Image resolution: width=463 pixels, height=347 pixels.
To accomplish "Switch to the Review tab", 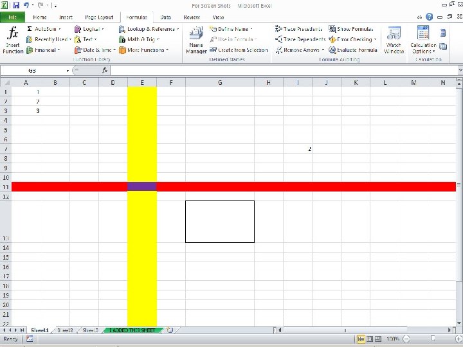I will click(192, 17).
